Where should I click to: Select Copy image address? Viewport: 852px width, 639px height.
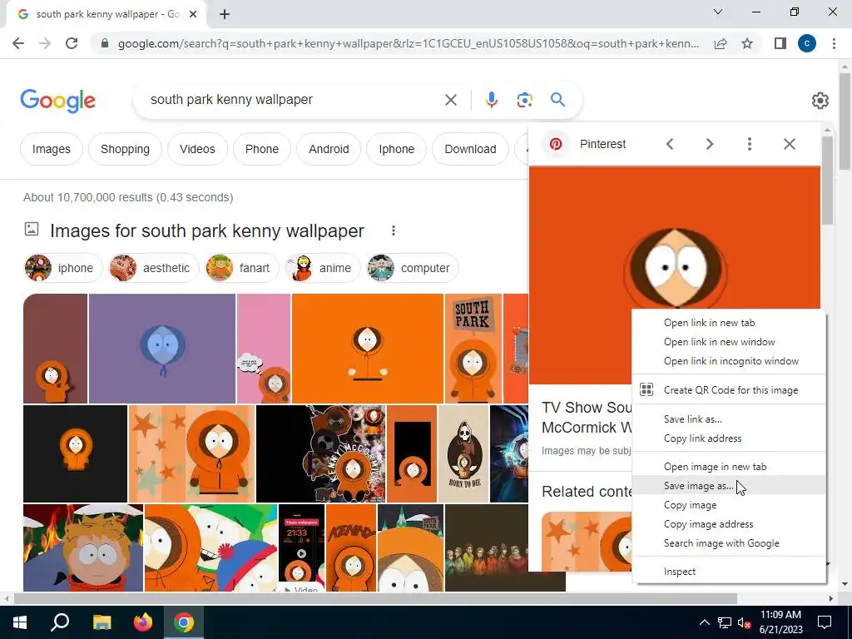(729, 524)
